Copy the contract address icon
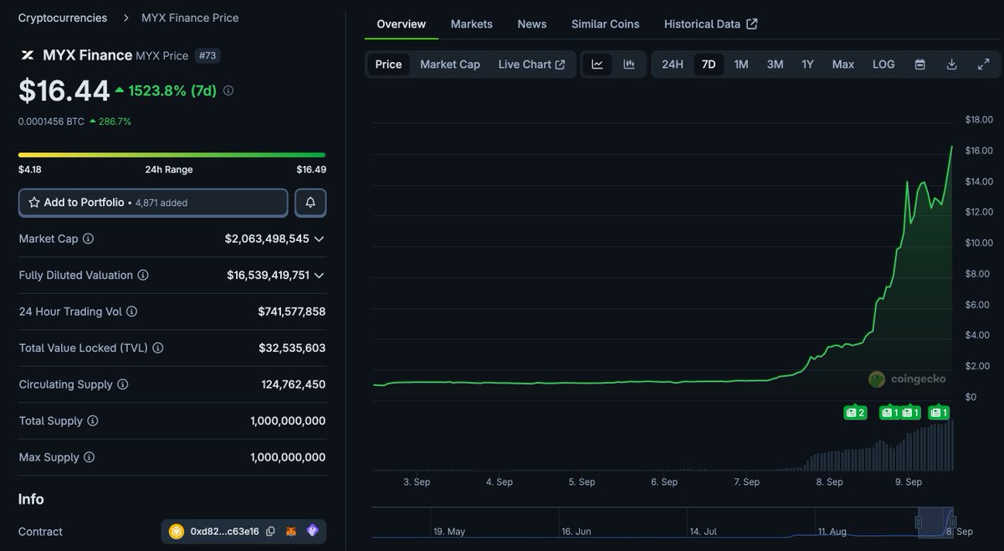The width and height of the screenshot is (1004, 551). 270,532
